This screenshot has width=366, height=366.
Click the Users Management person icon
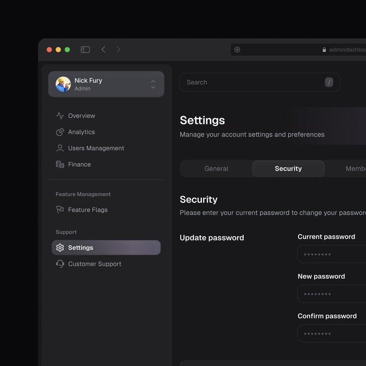(60, 148)
